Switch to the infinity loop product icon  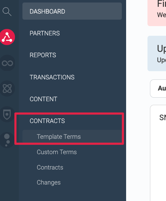[x=7, y=63]
